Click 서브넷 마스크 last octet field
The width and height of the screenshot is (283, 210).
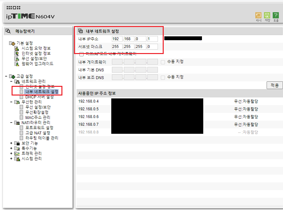click(152, 47)
